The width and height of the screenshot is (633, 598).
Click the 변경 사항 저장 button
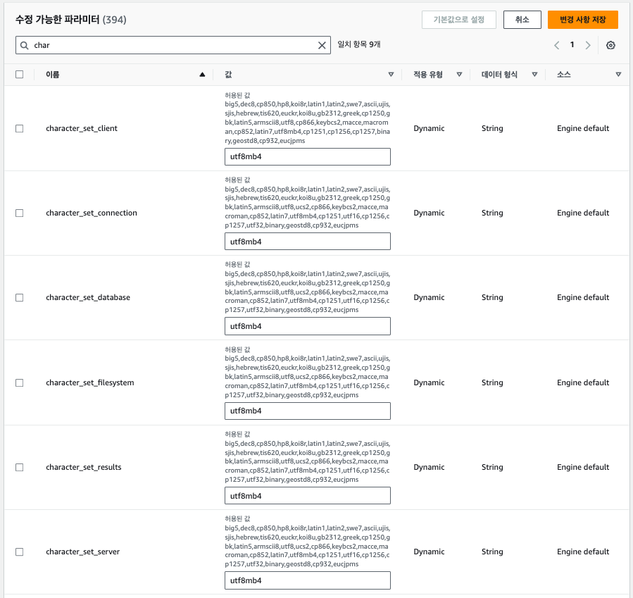click(582, 20)
